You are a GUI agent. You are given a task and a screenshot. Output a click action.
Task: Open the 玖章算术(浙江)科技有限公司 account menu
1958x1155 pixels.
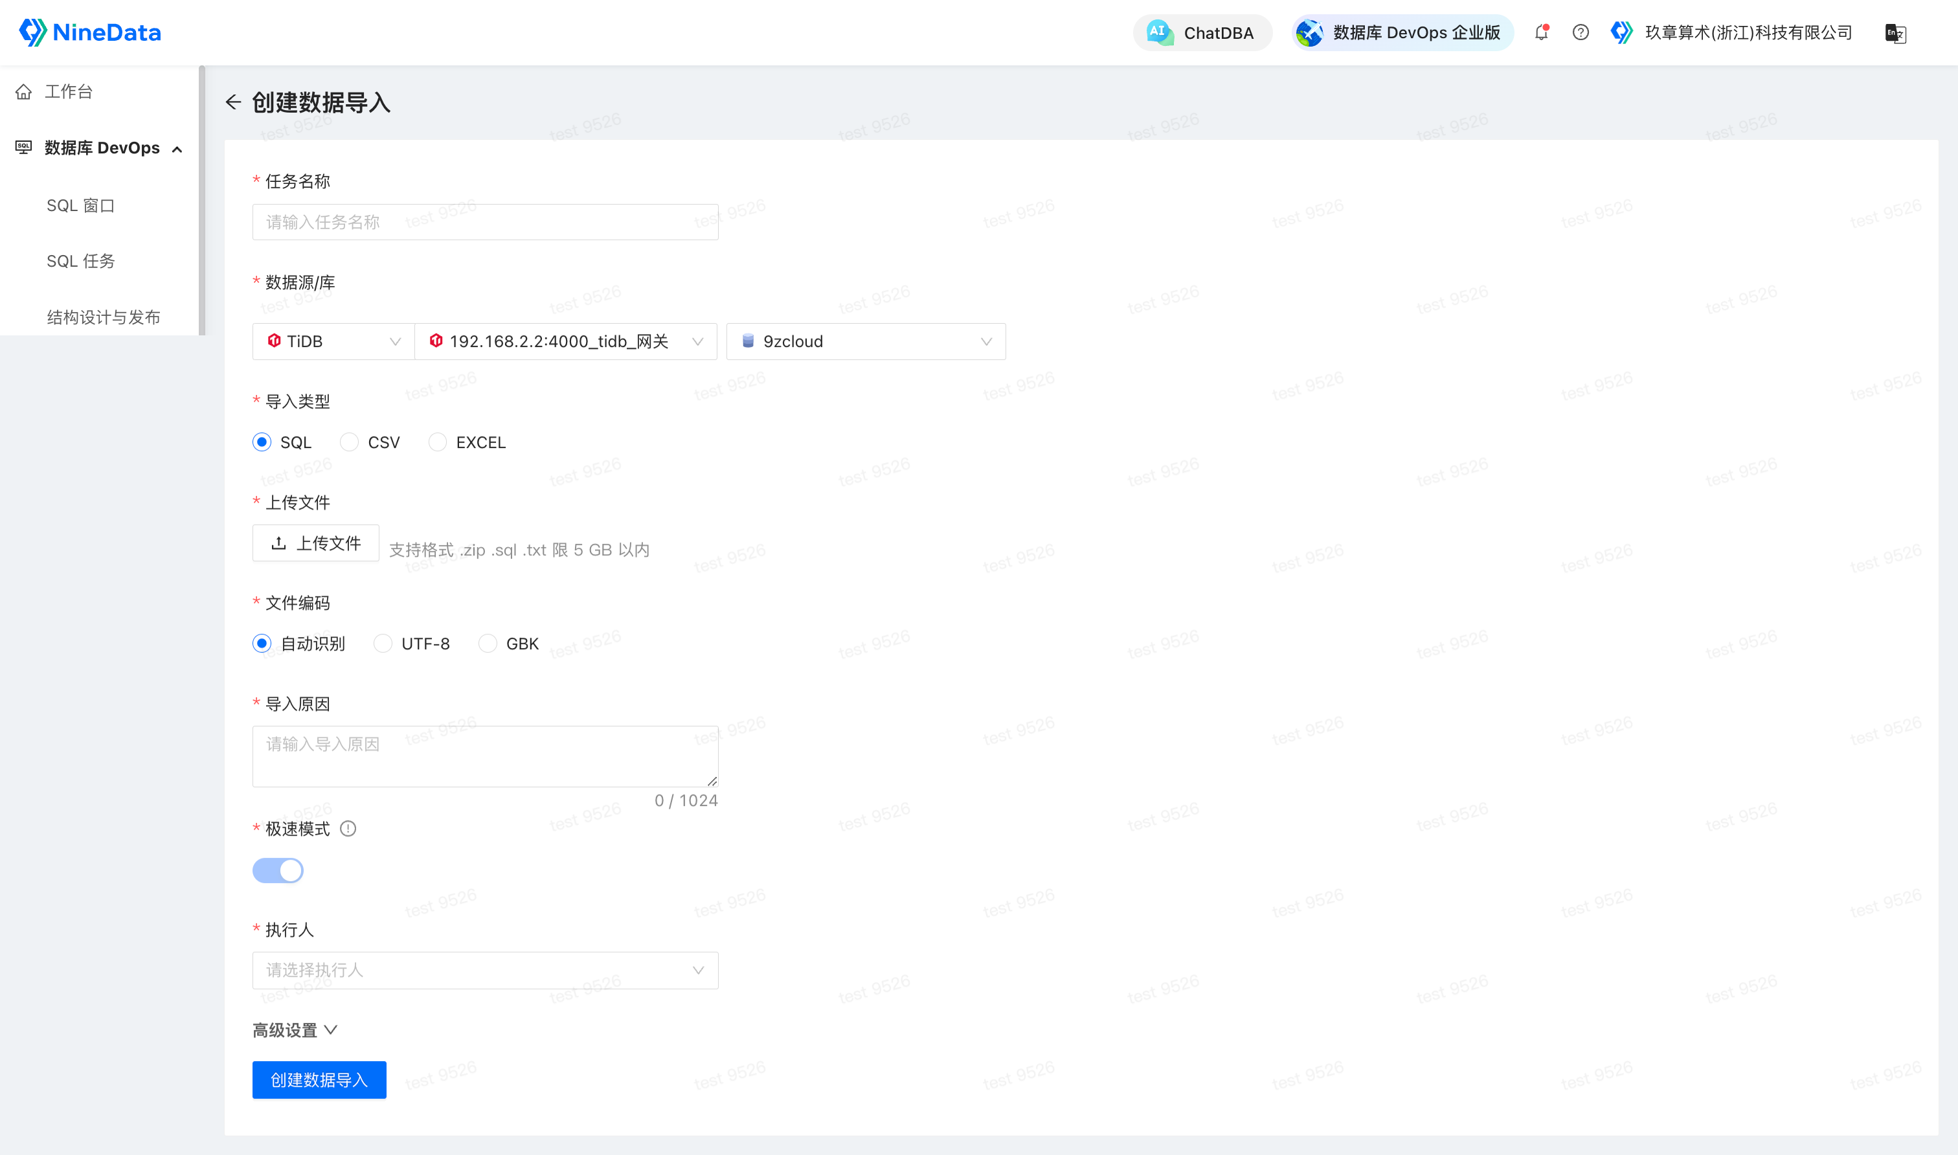[1731, 32]
